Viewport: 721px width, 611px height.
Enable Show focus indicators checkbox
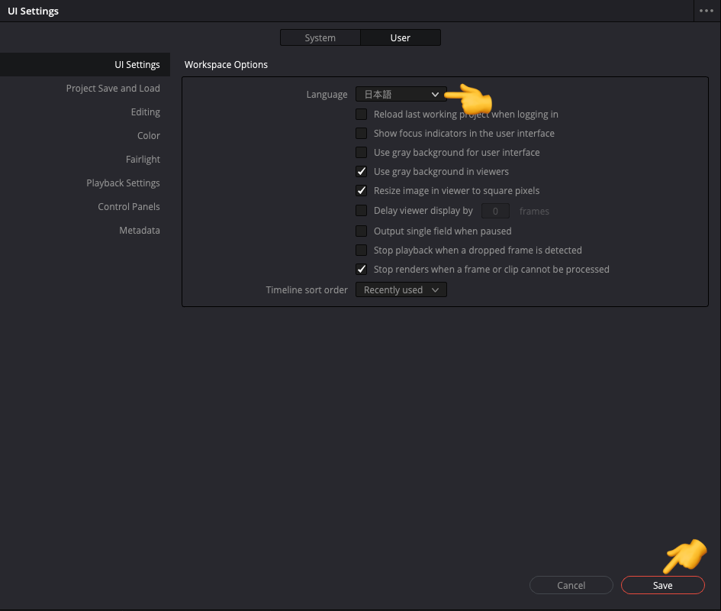point(362,134)
